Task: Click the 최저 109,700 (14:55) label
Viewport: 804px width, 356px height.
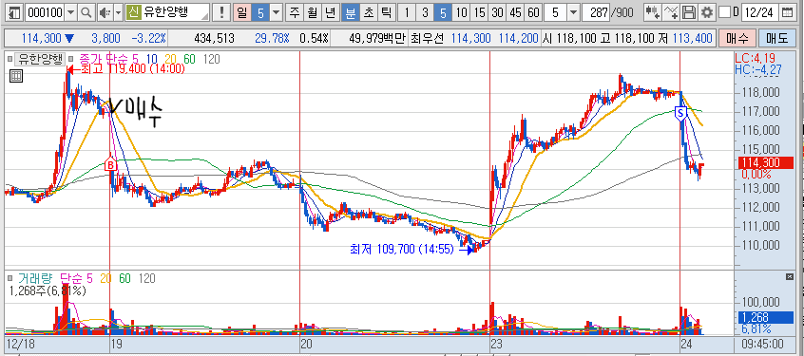Action: pyautogui.click(x=401, y=250)
